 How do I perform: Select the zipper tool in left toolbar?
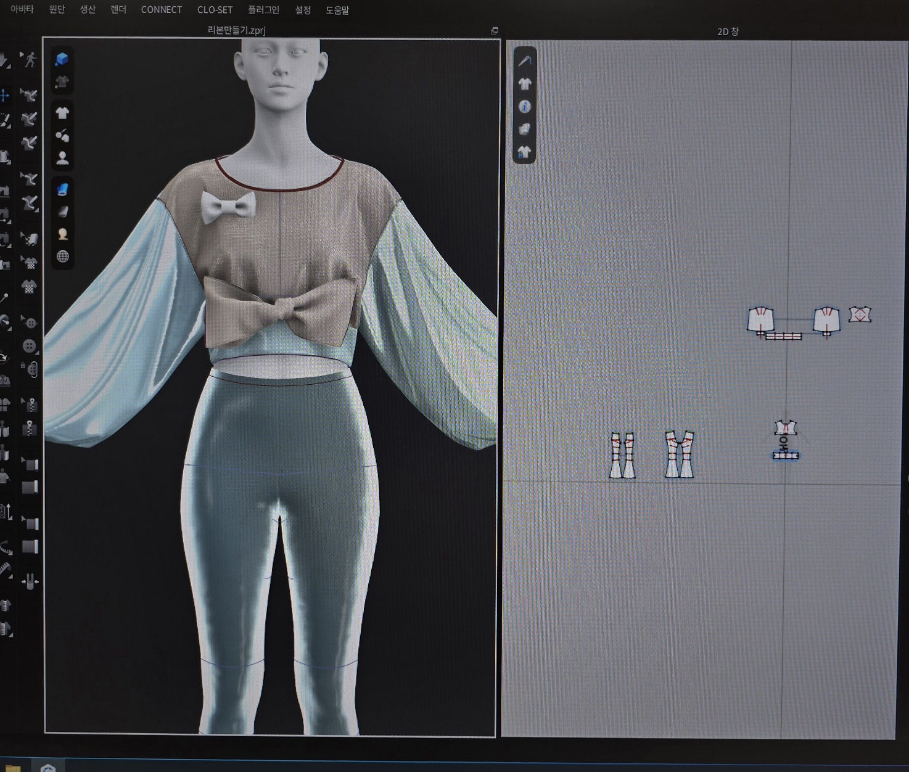(29, 427)
